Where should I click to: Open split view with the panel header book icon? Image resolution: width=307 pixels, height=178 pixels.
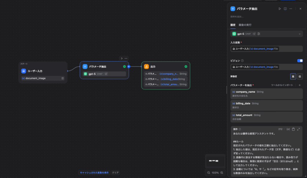pyautogui.click(x=285, y=9)
